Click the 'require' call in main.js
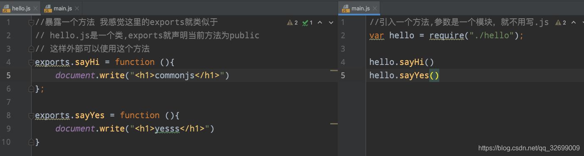This screenshot has height=156, width=584. [447, 35]
